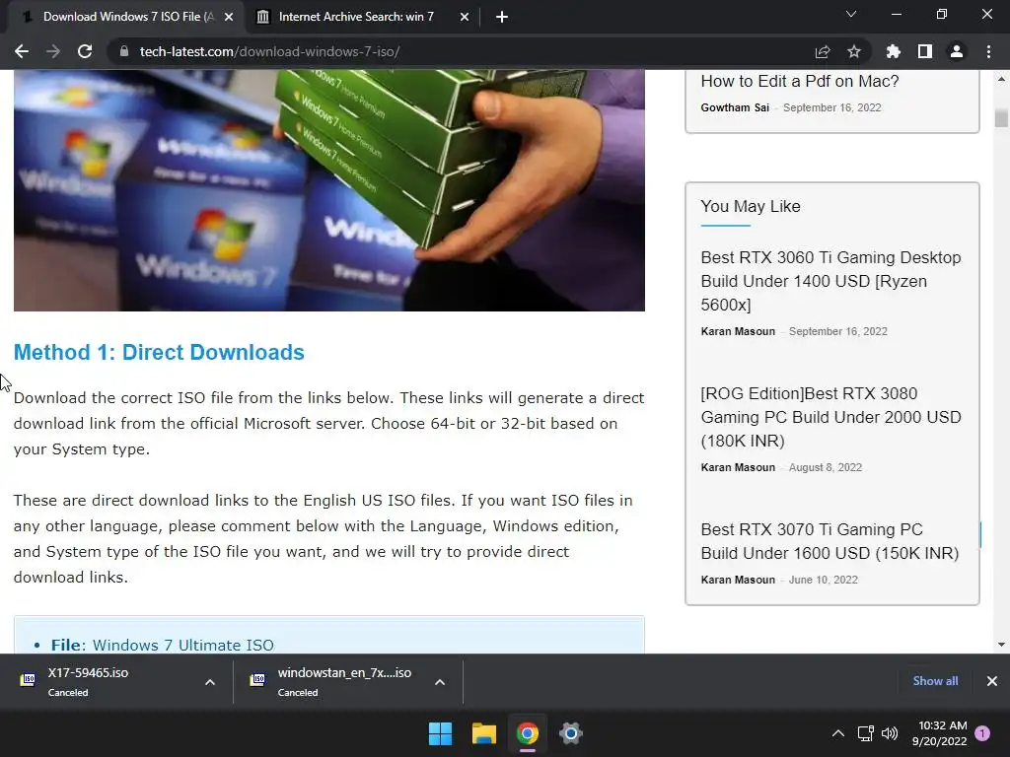Click the Windows 7 boxes image

329,190
